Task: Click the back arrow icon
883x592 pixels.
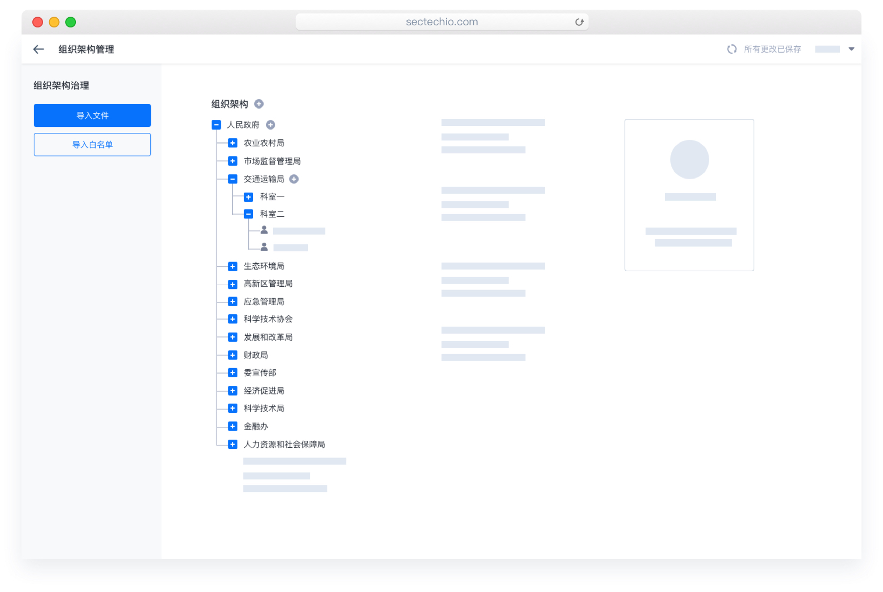Action: point(38,50)
